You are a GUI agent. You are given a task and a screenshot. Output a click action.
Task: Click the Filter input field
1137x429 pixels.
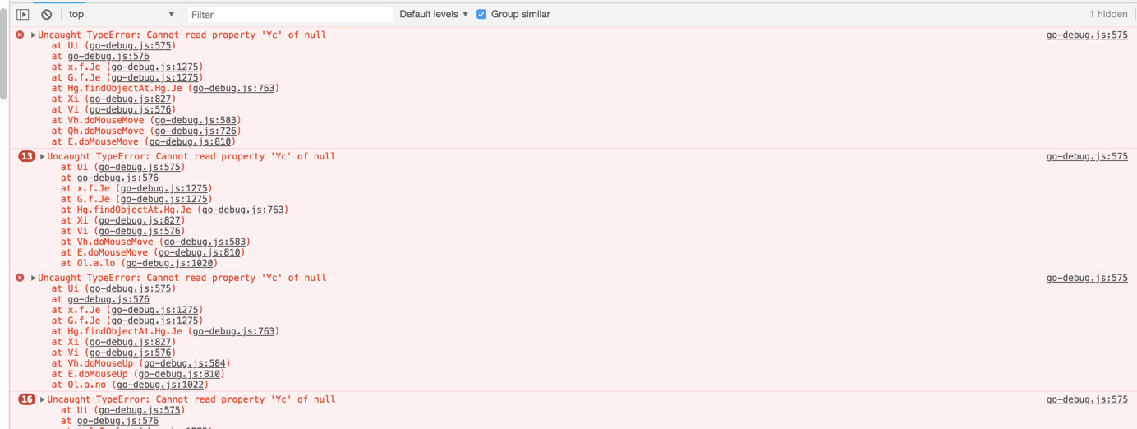[289, 14]
